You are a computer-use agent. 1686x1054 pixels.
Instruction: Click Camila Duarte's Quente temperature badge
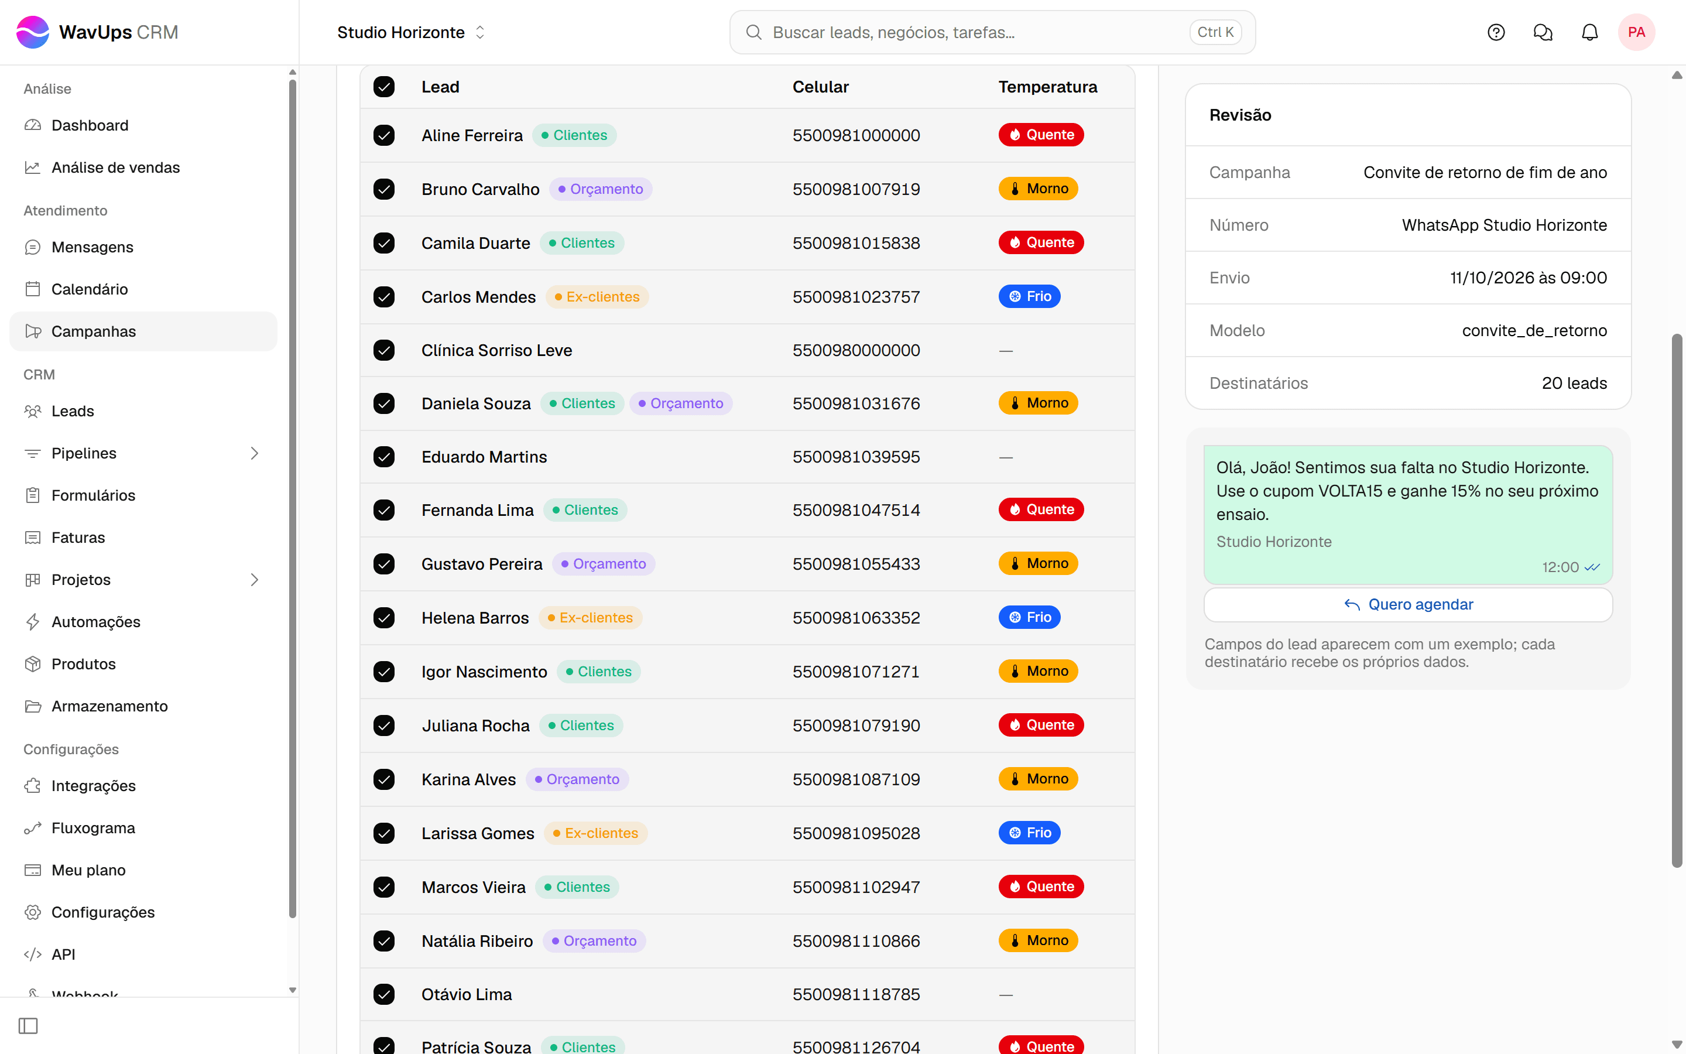1041,242
